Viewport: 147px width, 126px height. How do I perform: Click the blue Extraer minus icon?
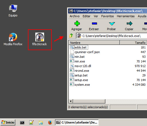click(94, 23)
